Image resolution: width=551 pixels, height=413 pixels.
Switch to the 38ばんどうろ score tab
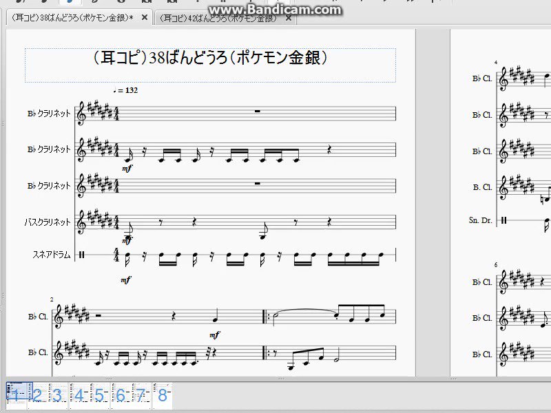(x=73, y=18)
